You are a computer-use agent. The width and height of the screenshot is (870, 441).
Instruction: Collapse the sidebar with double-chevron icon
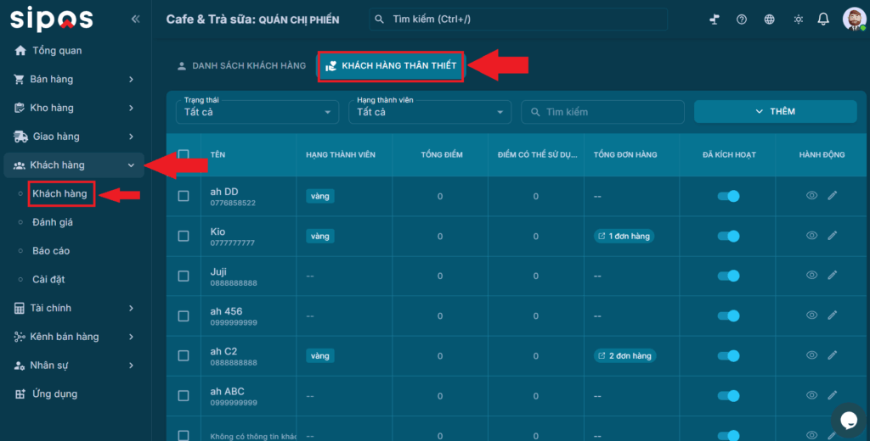(135, 20)
